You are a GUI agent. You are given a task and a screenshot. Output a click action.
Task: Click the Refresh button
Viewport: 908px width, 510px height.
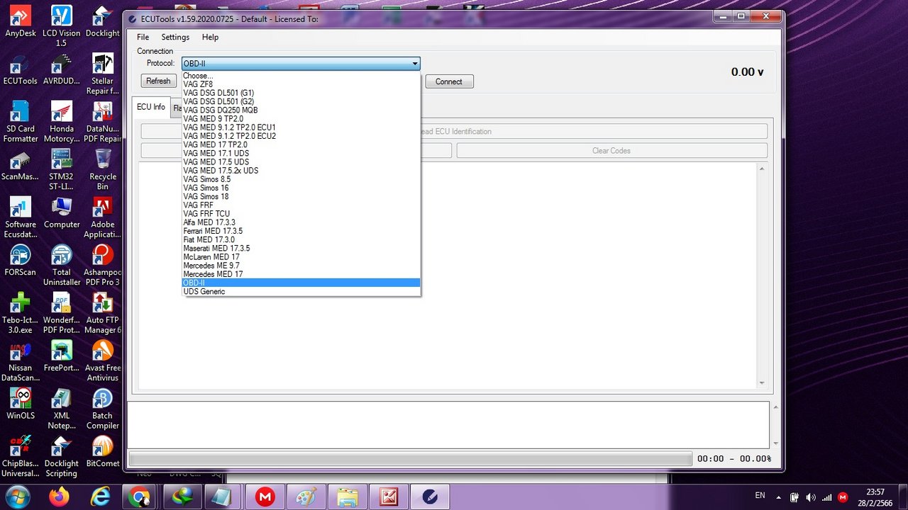(x=158, y=81)
